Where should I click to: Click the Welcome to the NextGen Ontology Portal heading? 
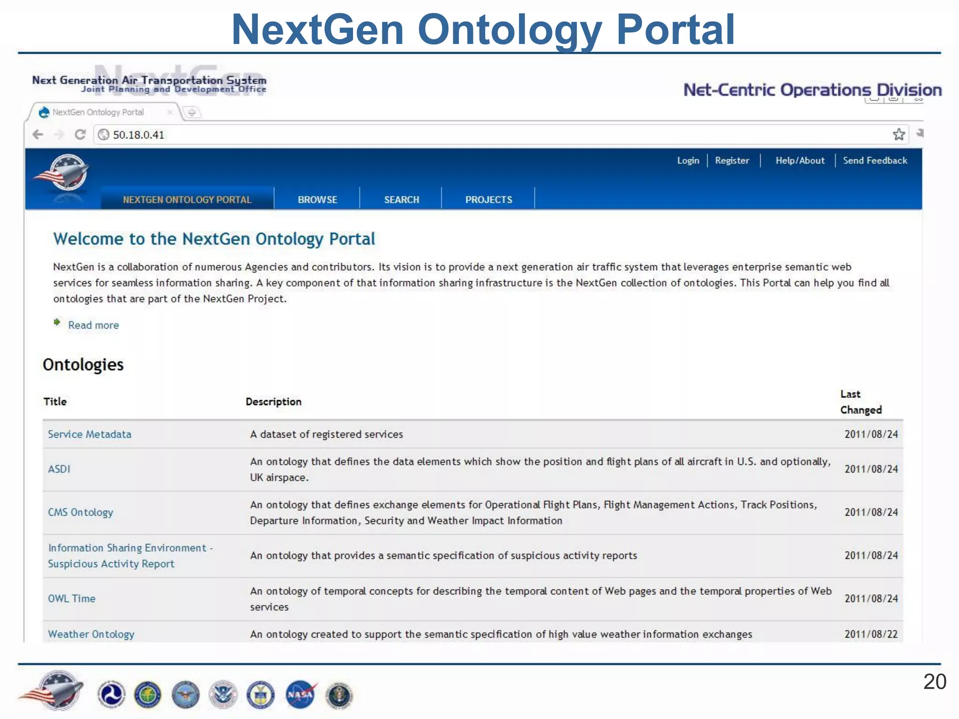214,239
